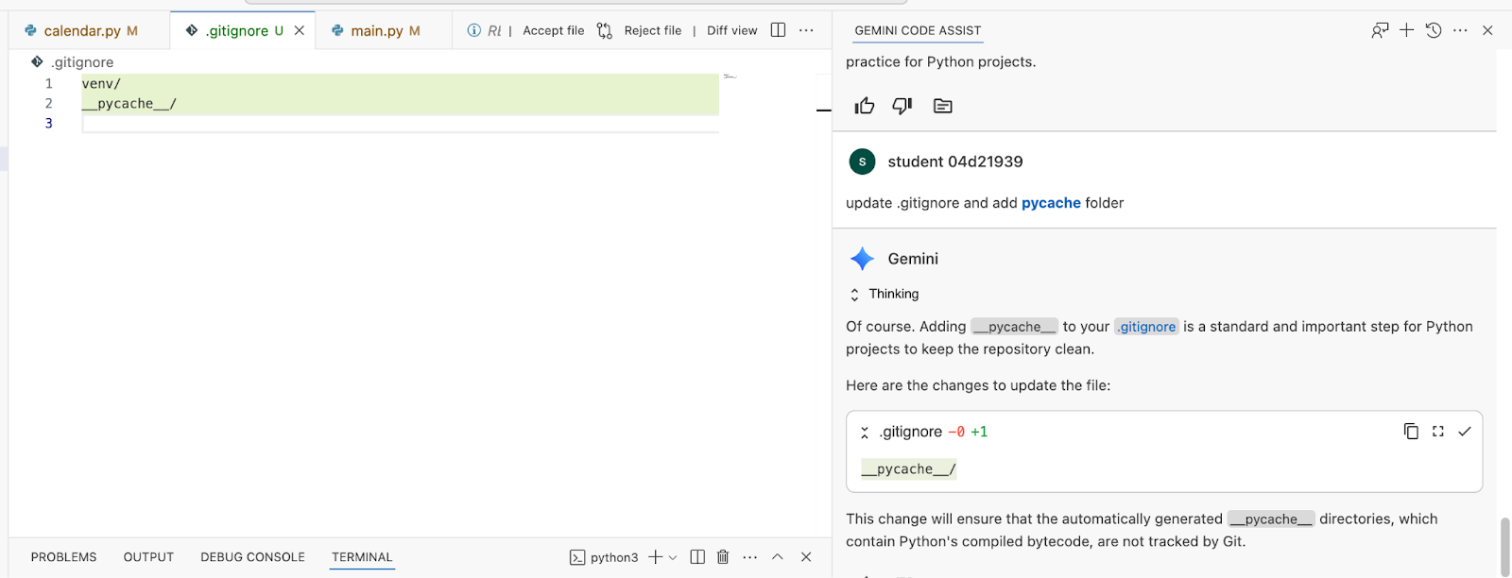This screenshot has width=1512, height=578.
Task: Delete the terminal with trash icon
Action: pyautogui.click(x=723, y=557)
